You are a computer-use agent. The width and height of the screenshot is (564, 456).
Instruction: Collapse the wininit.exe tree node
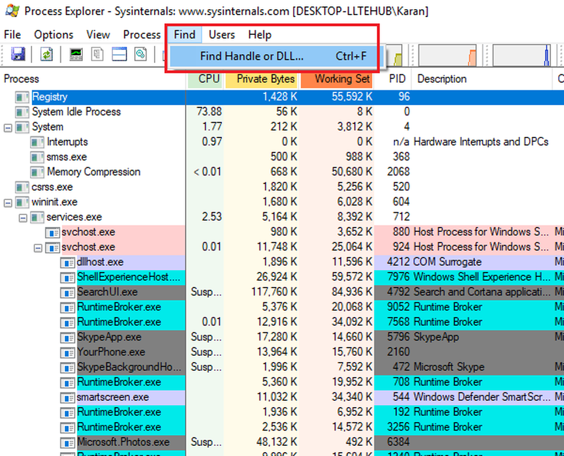8,202
